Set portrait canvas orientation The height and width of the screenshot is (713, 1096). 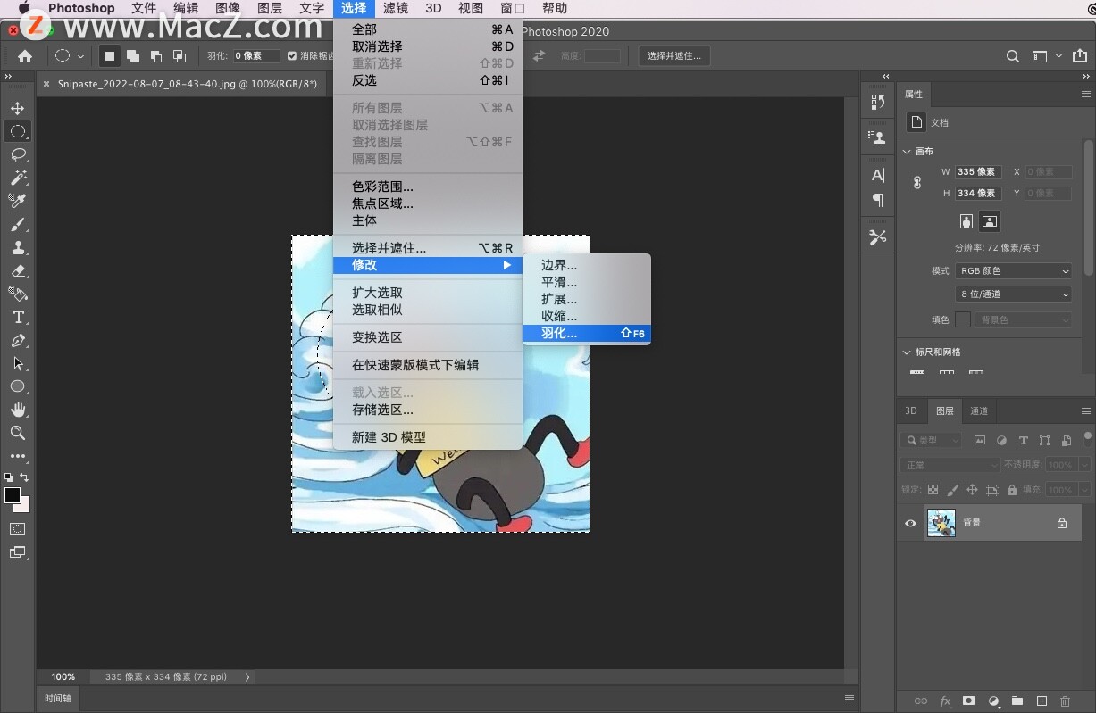click(966, 220)
